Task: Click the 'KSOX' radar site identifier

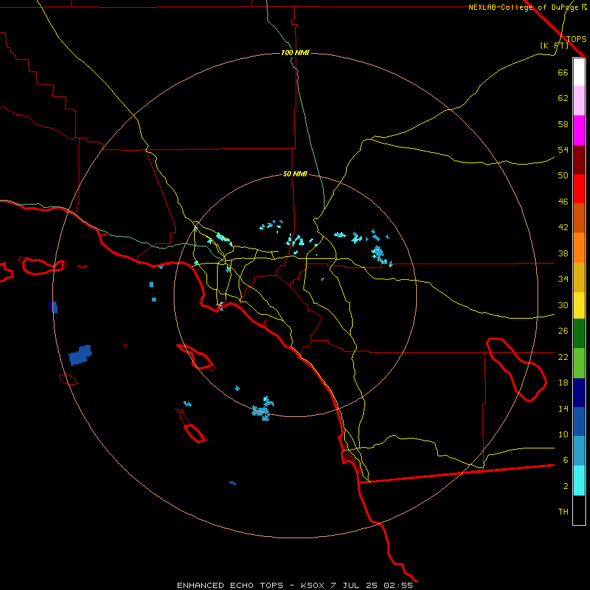Action: 312,585
